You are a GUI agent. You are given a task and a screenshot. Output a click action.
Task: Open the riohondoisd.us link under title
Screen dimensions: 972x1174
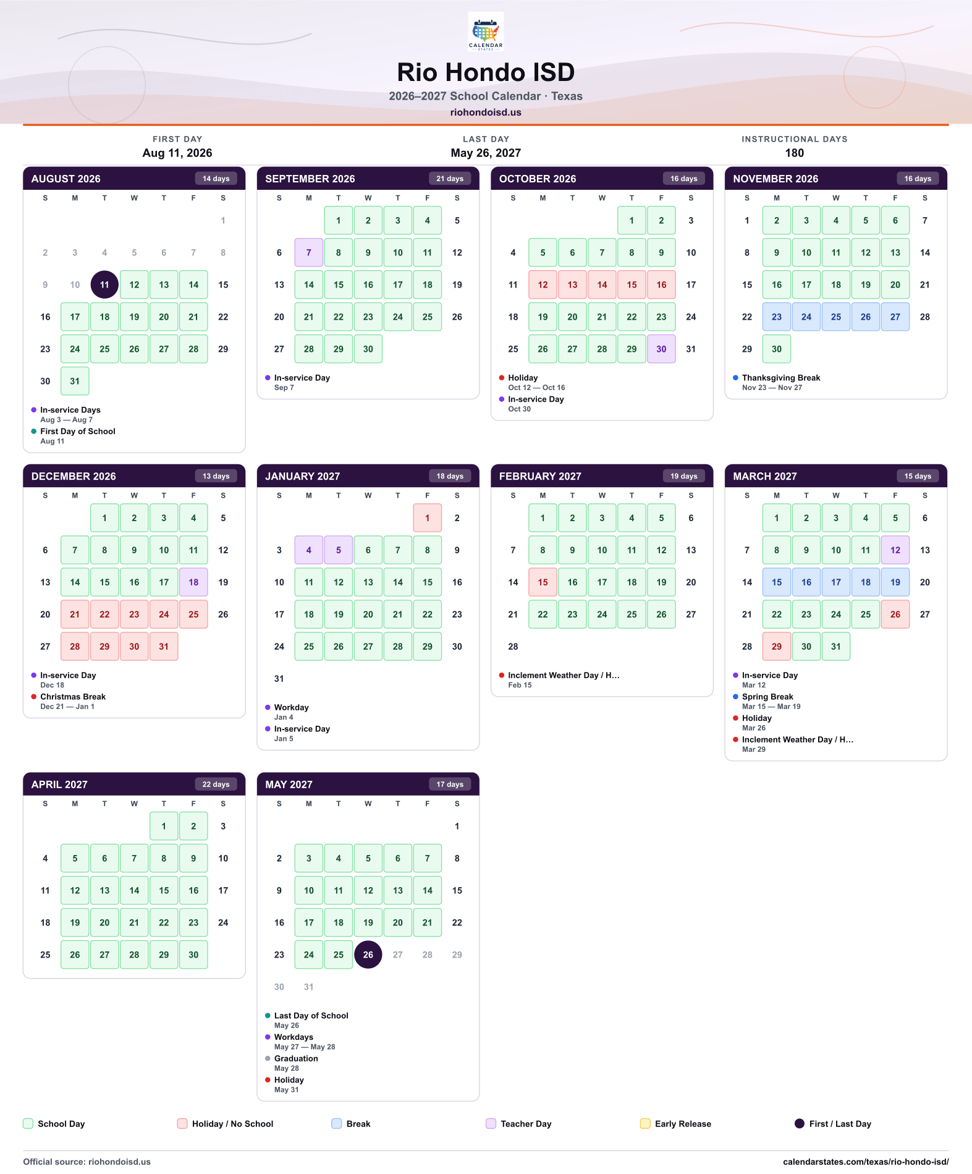pyautogui.click(x=486, y=113)
